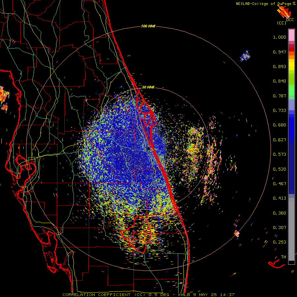Image resolution: width=297 pixels, height=297 pixels.
Task: Select the 0.413 scale value
Action: tap(280, 198)
